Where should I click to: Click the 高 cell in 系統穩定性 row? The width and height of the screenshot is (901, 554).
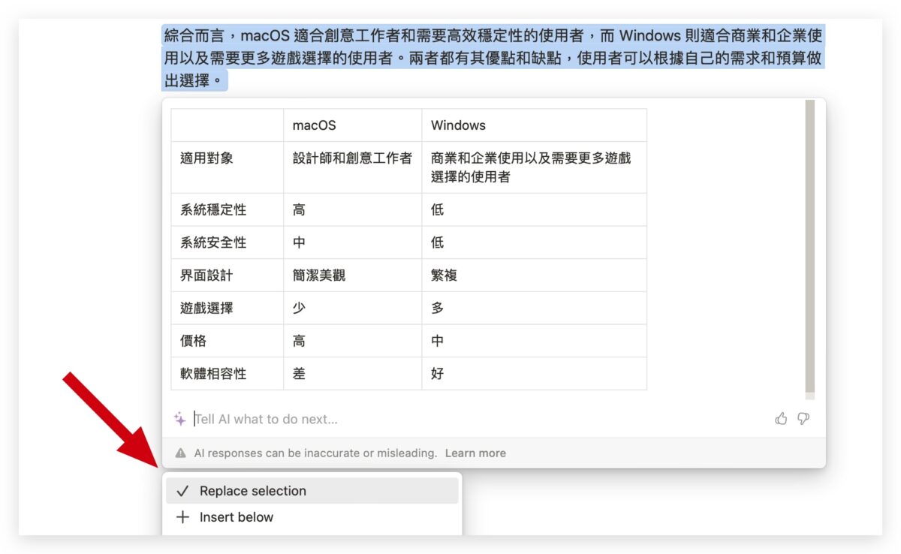[x=353, y=210]
